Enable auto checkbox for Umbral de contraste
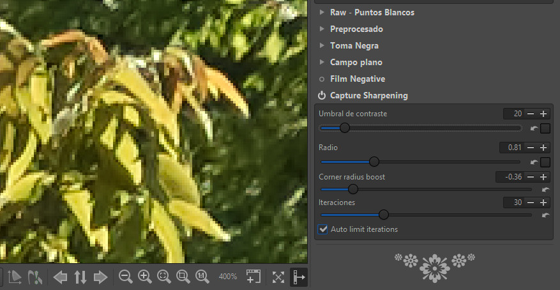 545,128
